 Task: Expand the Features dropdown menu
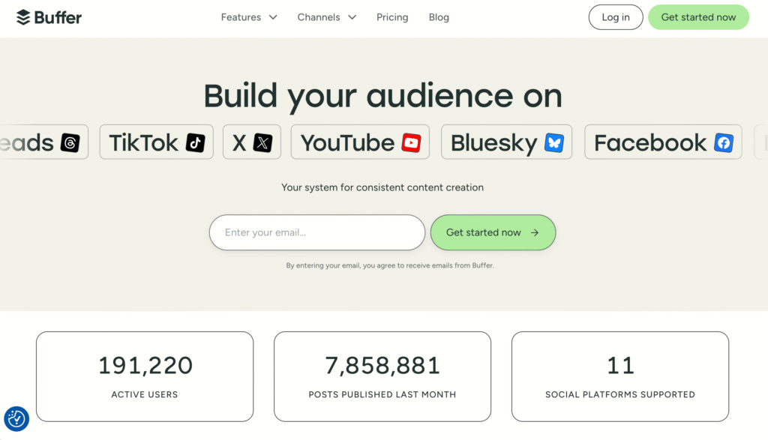(x=248, y=17)
